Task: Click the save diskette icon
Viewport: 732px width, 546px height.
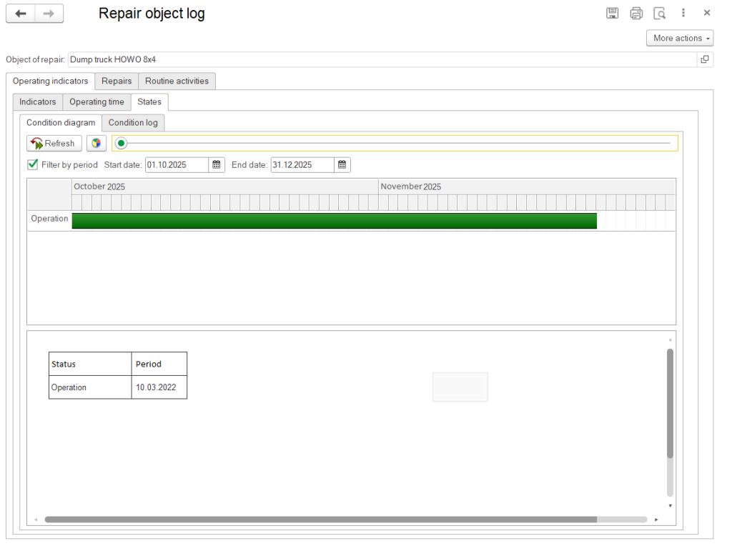Action: pos(613,13)
